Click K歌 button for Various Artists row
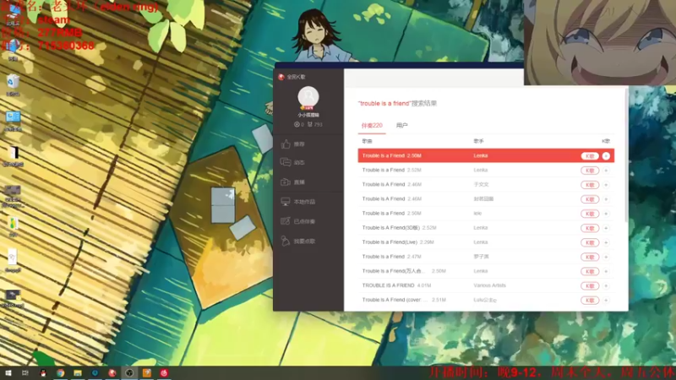676x380 pixels. click(590, 285)
